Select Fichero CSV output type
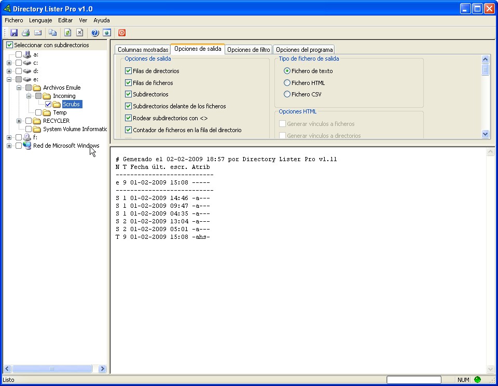 point(287,94)
